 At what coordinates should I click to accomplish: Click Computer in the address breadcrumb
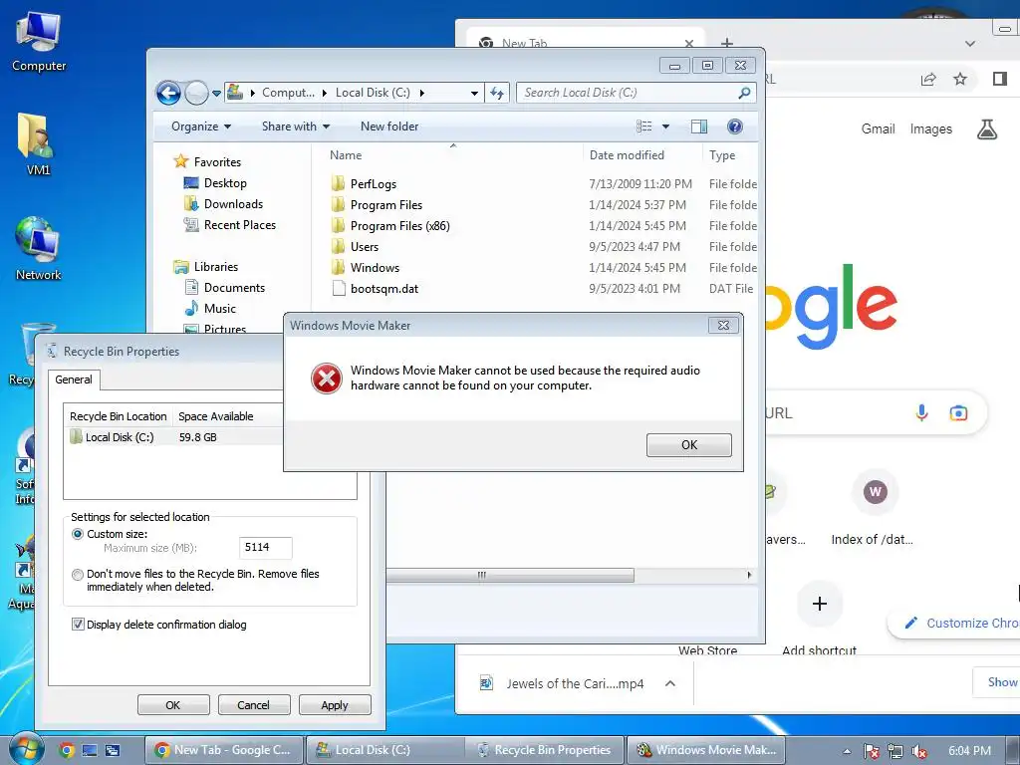pyautogui.click(x=288, y=93)
